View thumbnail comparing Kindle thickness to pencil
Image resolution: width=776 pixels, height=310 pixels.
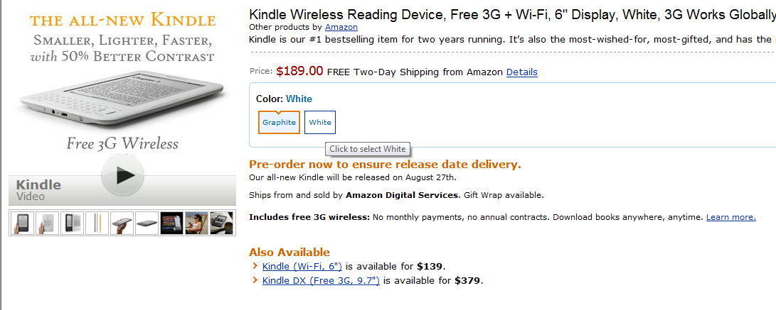click(97, 223)
